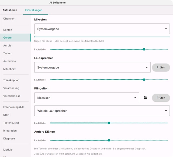Adjust the Klingelton Lautstärke slider handle
173x157 pixels.
tap(109, 123)
